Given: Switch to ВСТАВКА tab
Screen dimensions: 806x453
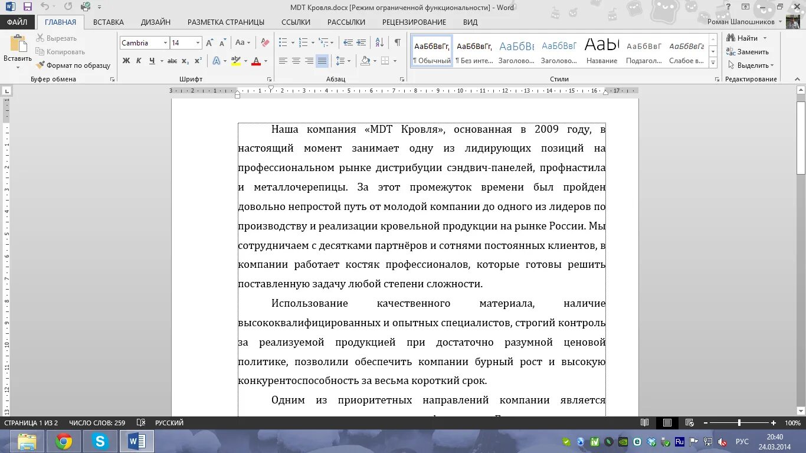Looking at the screenshot, I should [x=109, y=22].
